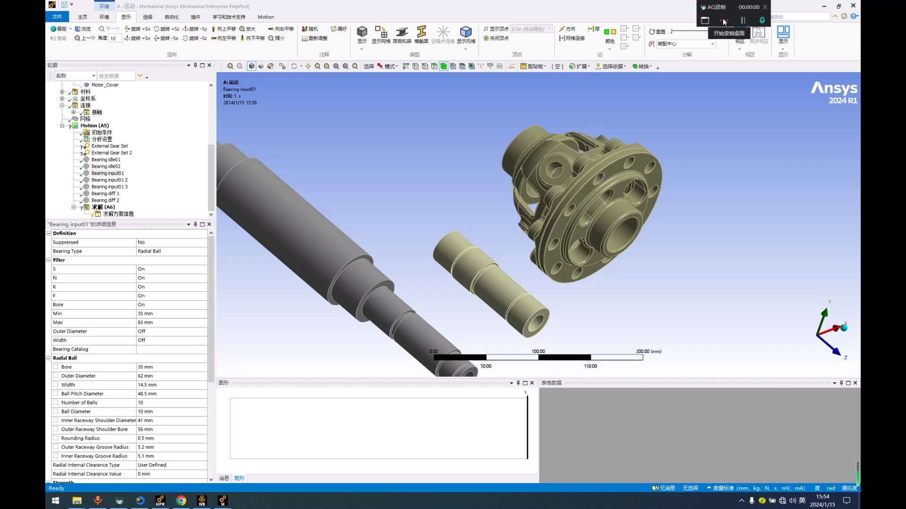Click the 随机 random colors icon
The image size is (906, 509).
(310, 29)
